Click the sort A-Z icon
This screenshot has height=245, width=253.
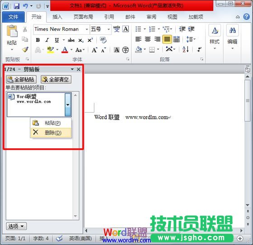coord(185,49)
